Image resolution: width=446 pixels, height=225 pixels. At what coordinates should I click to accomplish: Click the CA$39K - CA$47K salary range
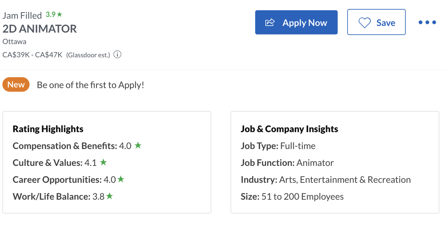(x=33, y=55)
